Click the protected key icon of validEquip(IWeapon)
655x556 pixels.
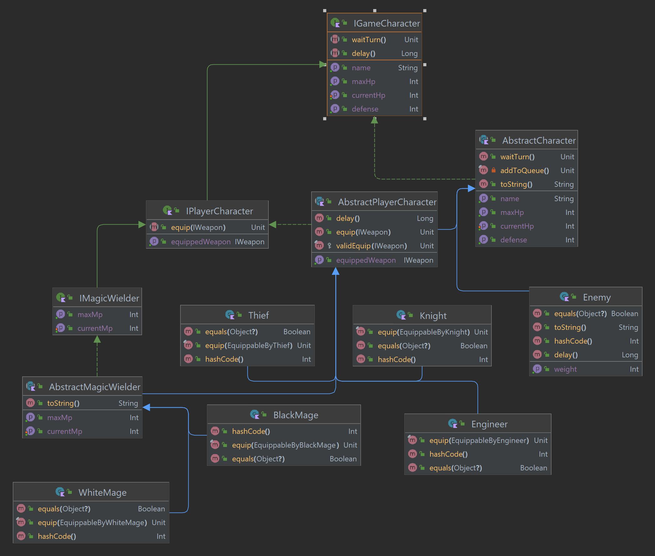pos(329,246)
